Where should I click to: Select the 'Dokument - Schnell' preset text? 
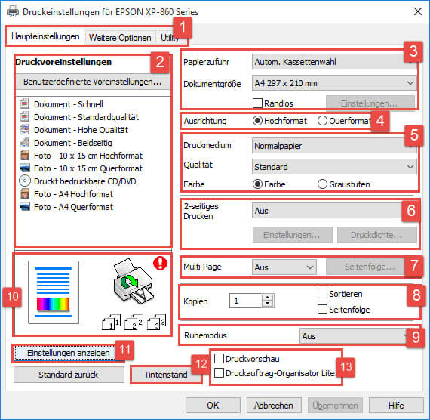[x=69, y=104]
